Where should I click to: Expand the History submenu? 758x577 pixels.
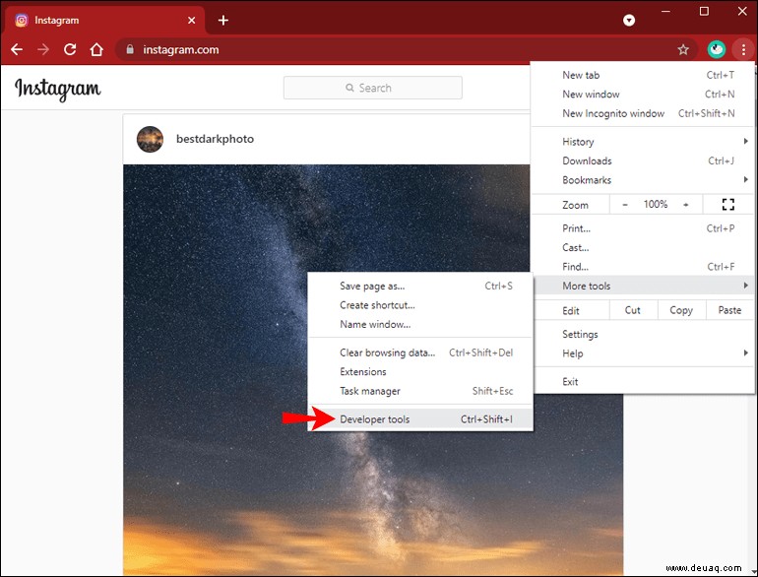[643, 142]
